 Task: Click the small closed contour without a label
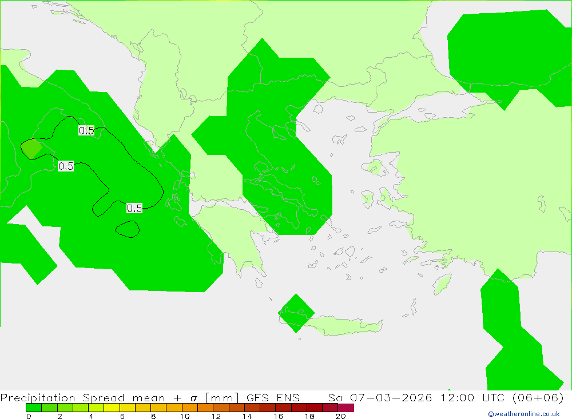(x=128, y=229)
